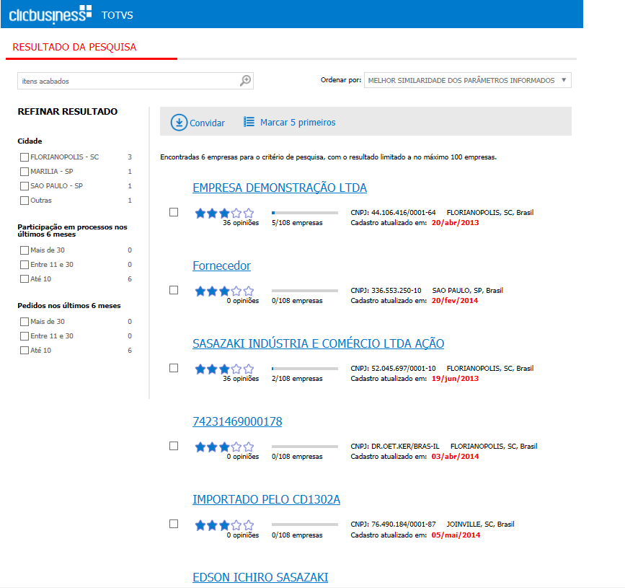This screenshot has width=625, height=588.
Task: Click star rating of SASAZAKI INDÚSTRIA
Action: tap(224, 369)
